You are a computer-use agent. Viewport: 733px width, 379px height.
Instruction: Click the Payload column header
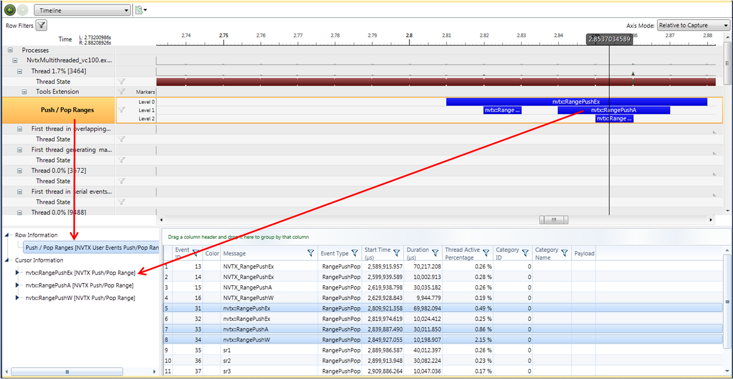[584, 254]
